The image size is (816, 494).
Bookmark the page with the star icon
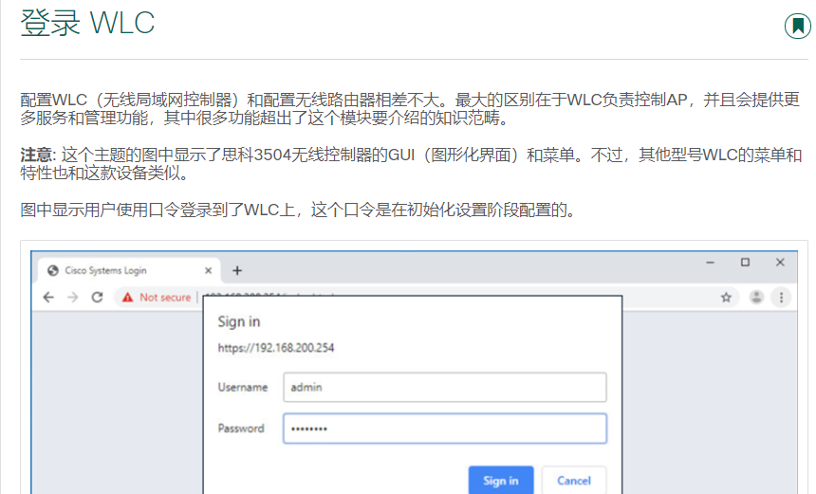point(726,297)
